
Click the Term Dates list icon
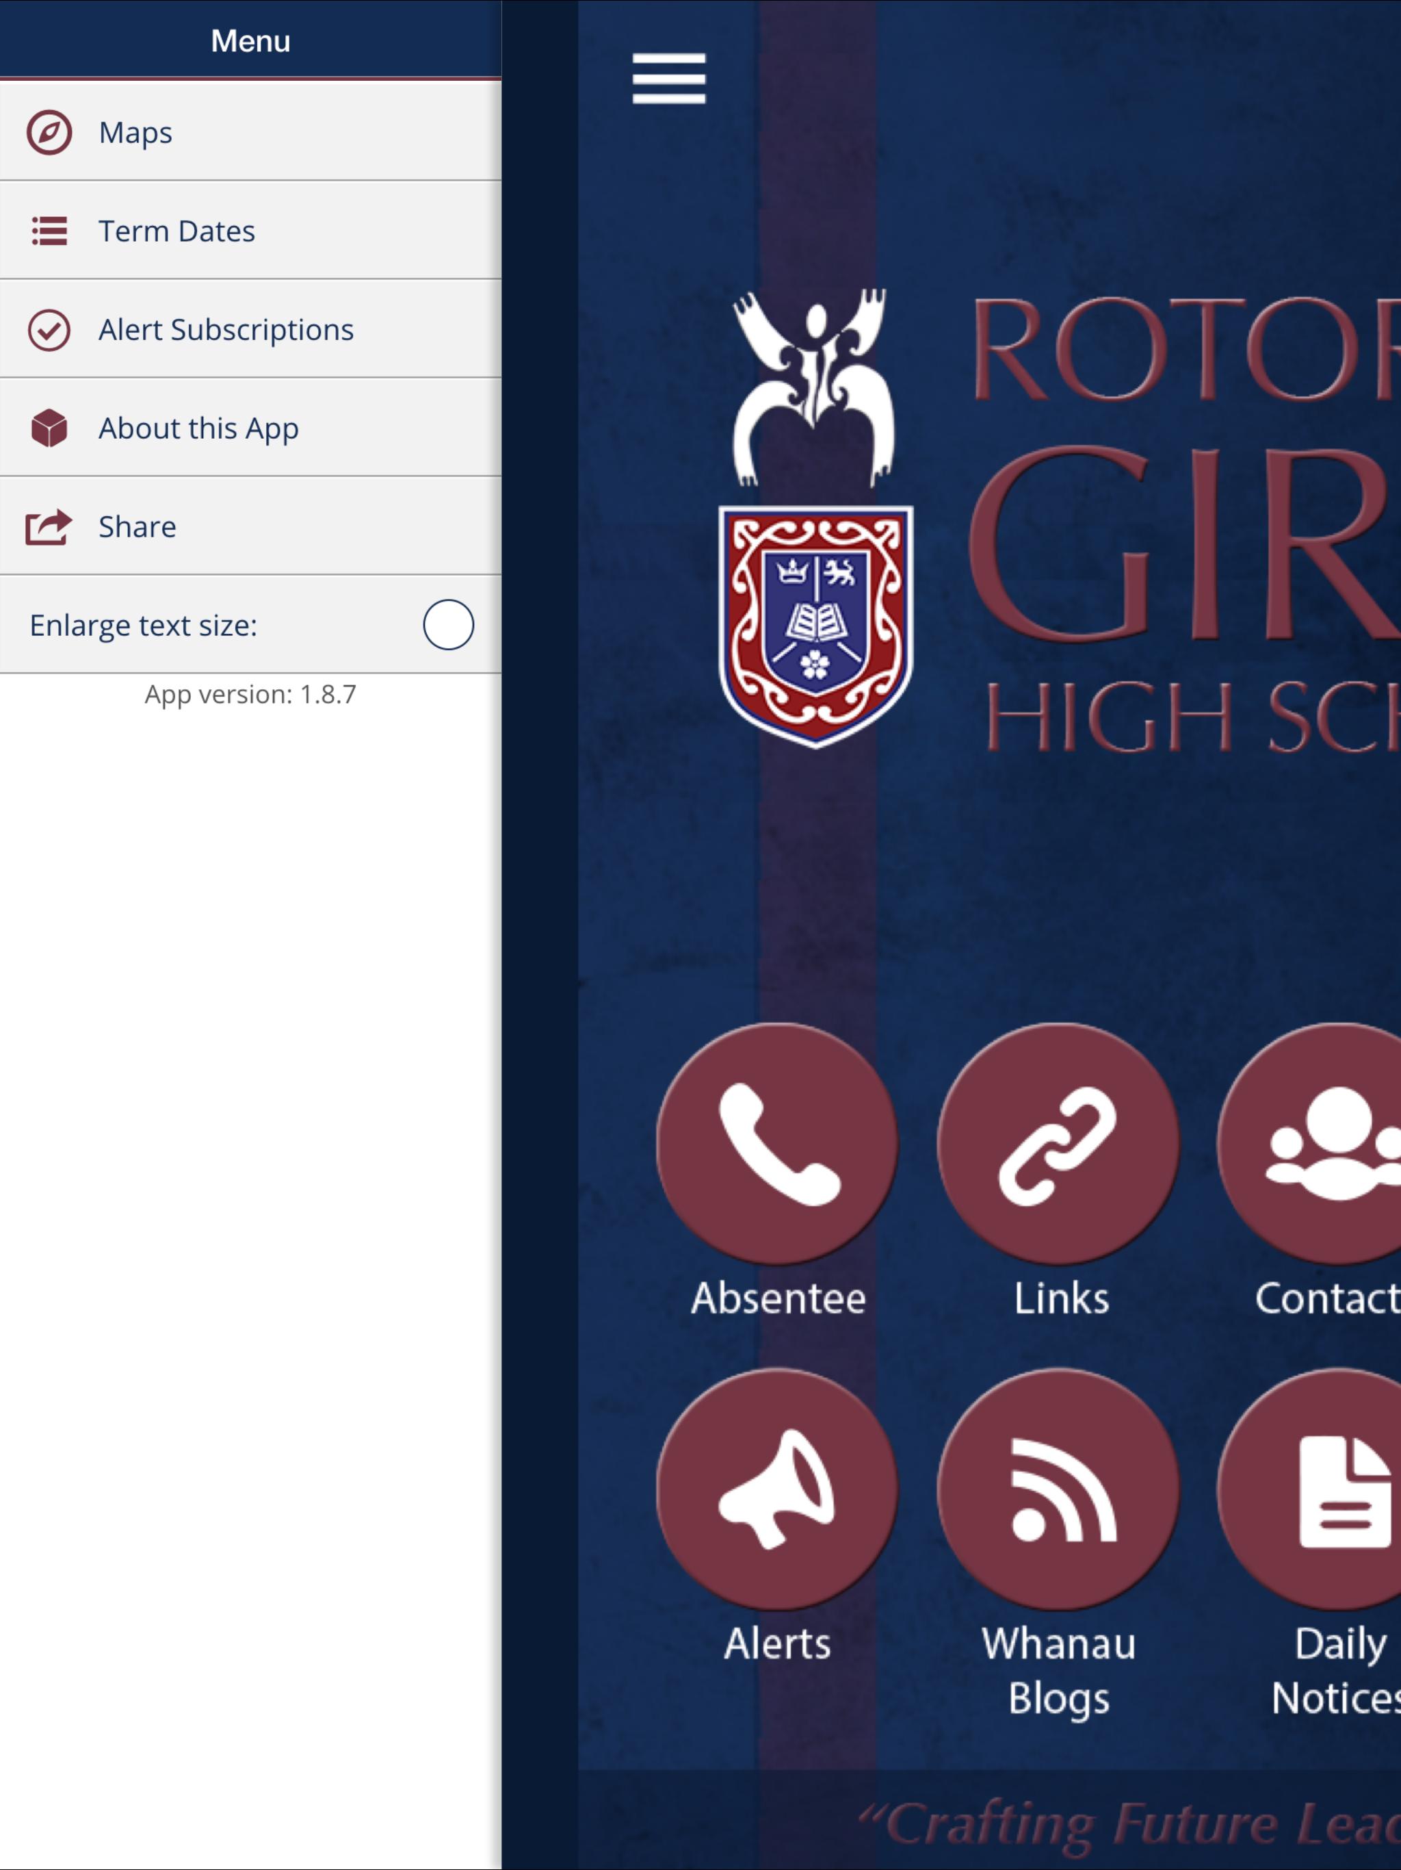(x=49, y=231)
